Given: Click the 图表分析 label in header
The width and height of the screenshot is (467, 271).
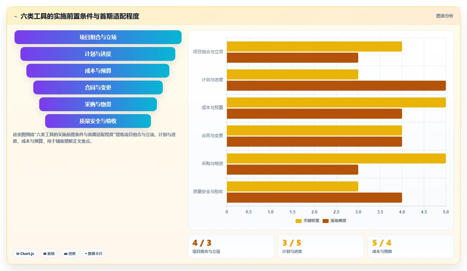Looking at the screenshot, I should click(x=445, y=16).
